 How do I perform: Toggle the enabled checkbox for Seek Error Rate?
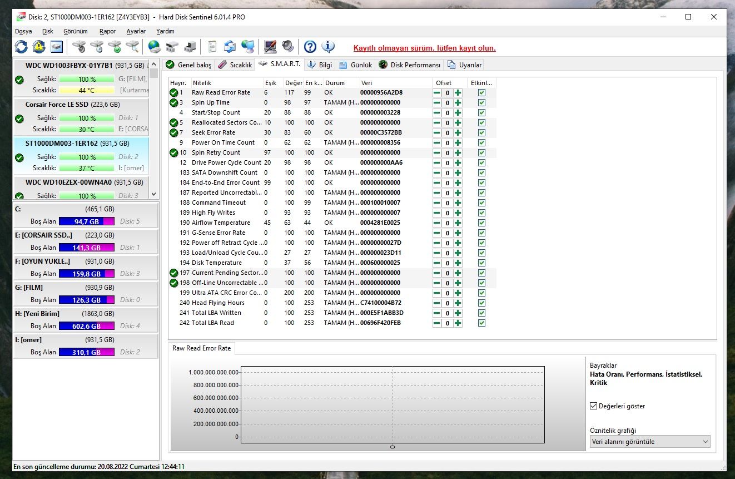click(481, 133)
